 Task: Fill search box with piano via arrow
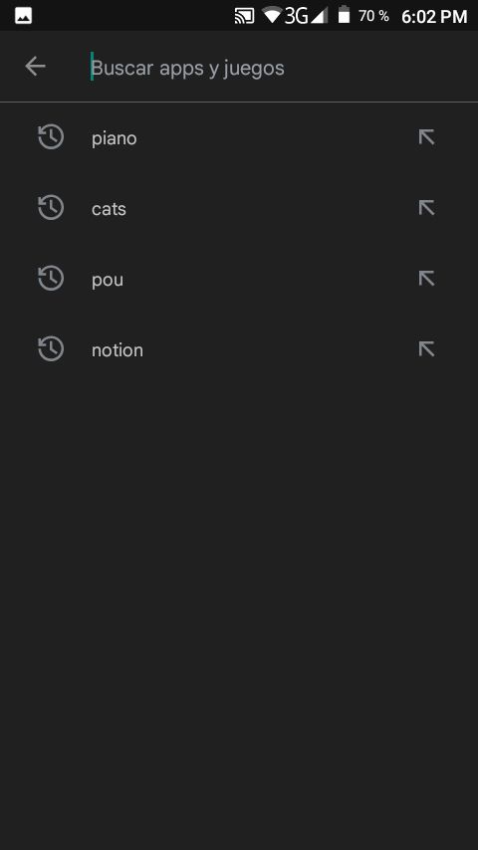pyautogui.click(x=426, y=137)
